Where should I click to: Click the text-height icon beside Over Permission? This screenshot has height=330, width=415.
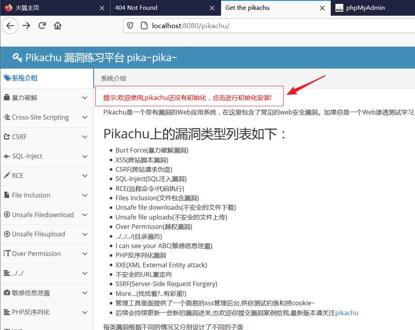[7, 253]
